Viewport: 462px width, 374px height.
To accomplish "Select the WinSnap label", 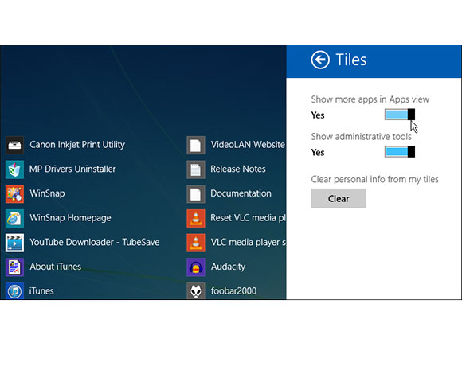I will point(48,193).
